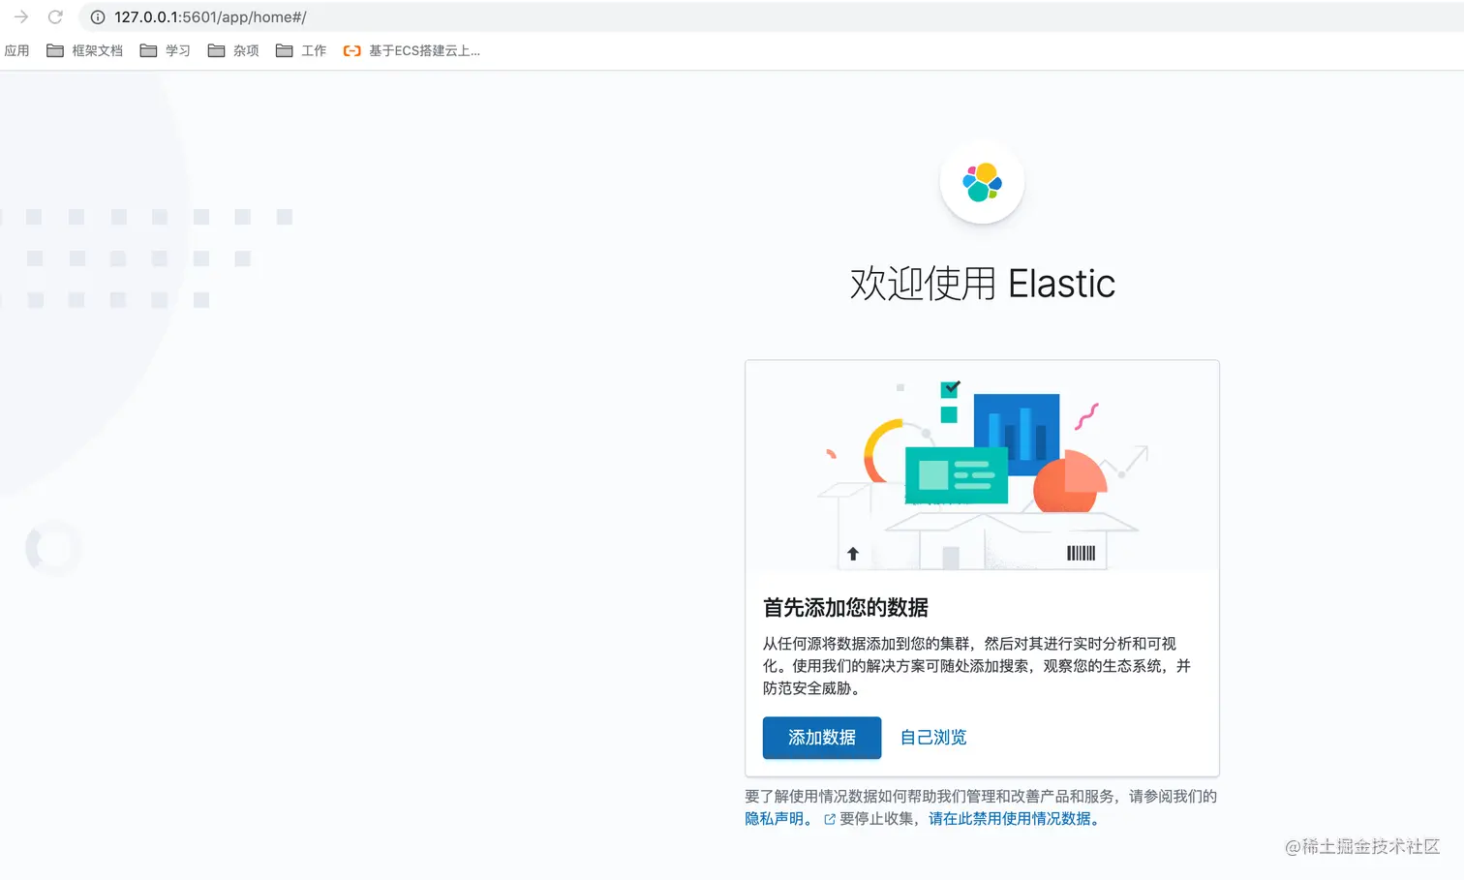Click the 框架文档 folder icon

[55, 50]
